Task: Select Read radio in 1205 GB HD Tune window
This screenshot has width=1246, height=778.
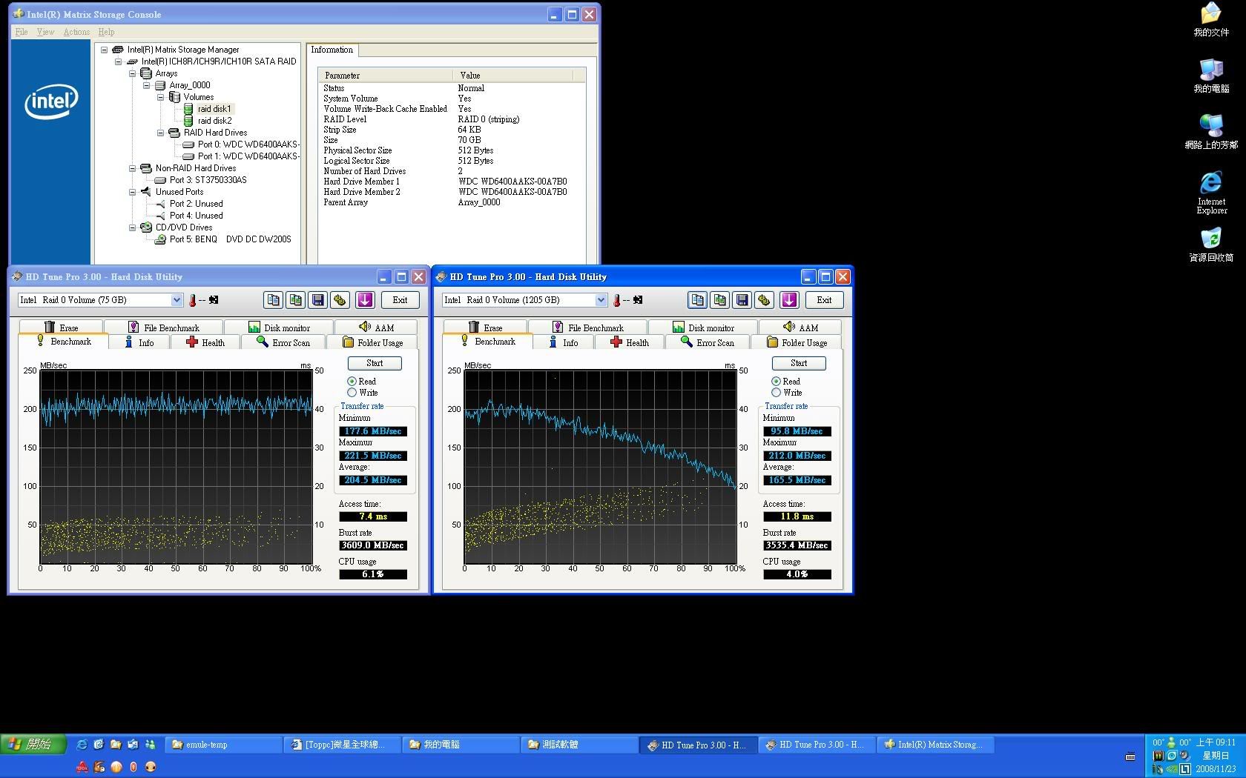Action: pyautogui.click(x=776, y=382)
